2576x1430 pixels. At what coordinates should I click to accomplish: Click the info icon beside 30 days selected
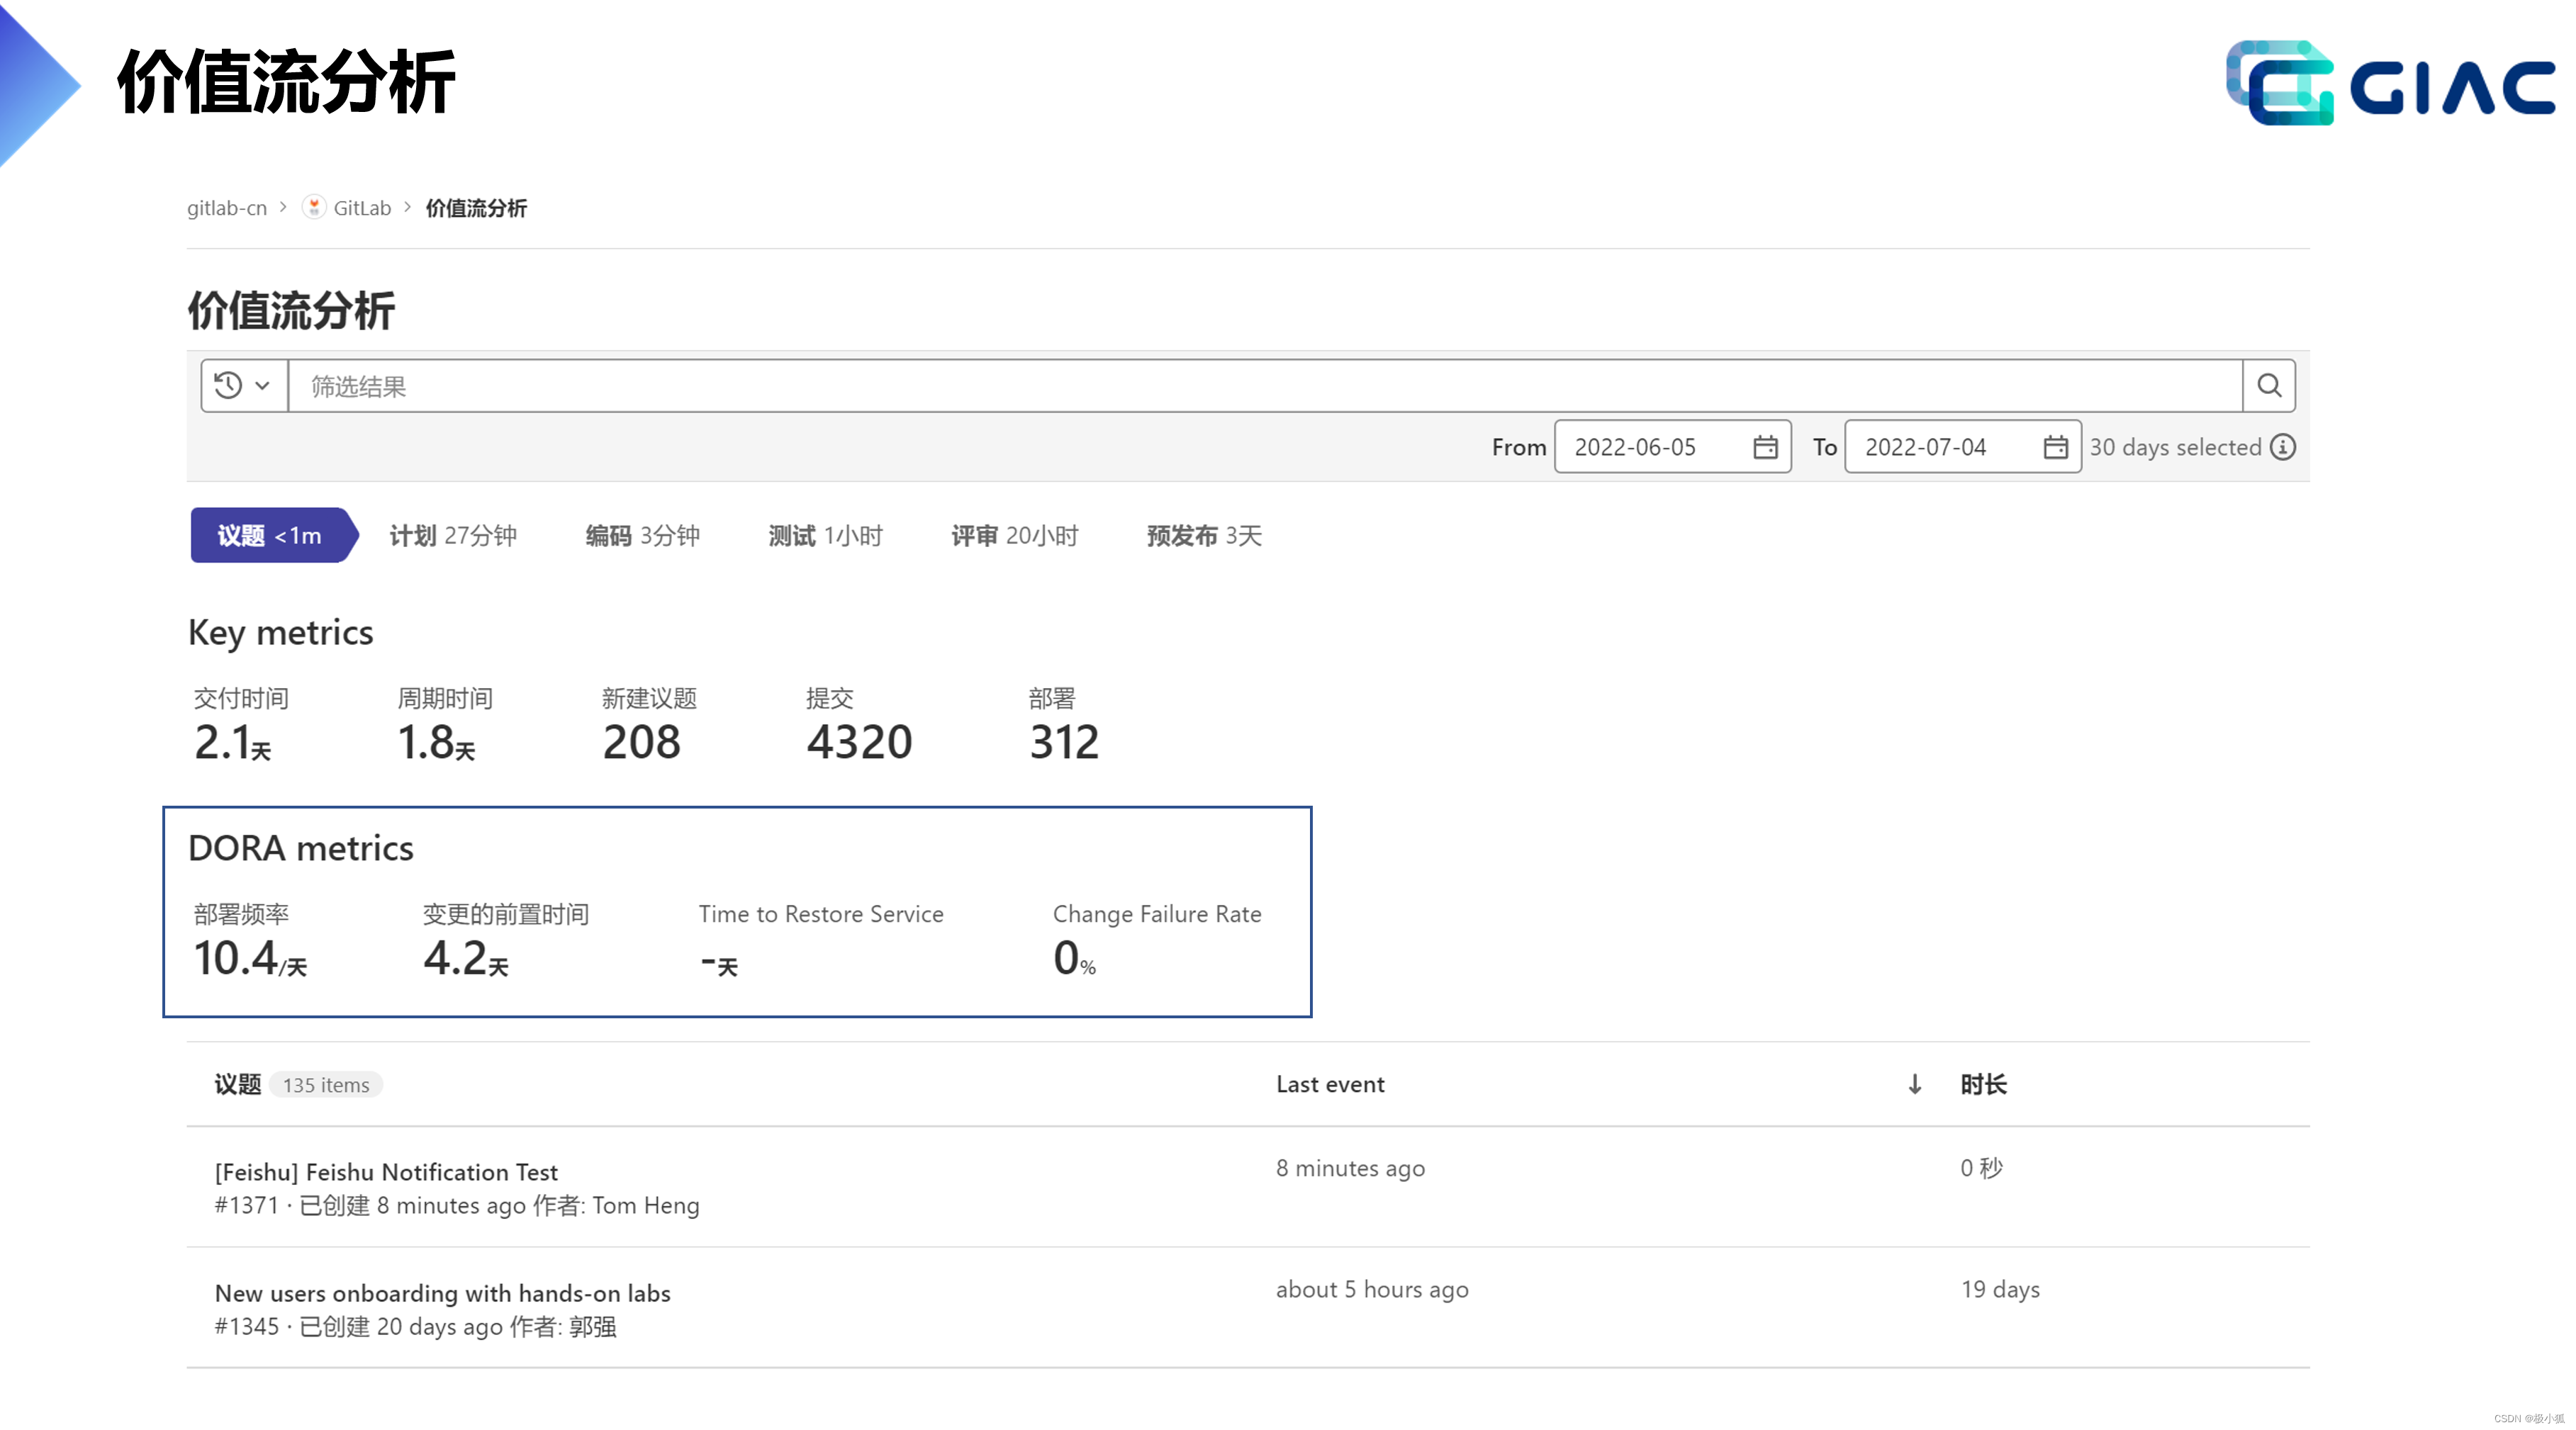click(x=2283, y=447)
